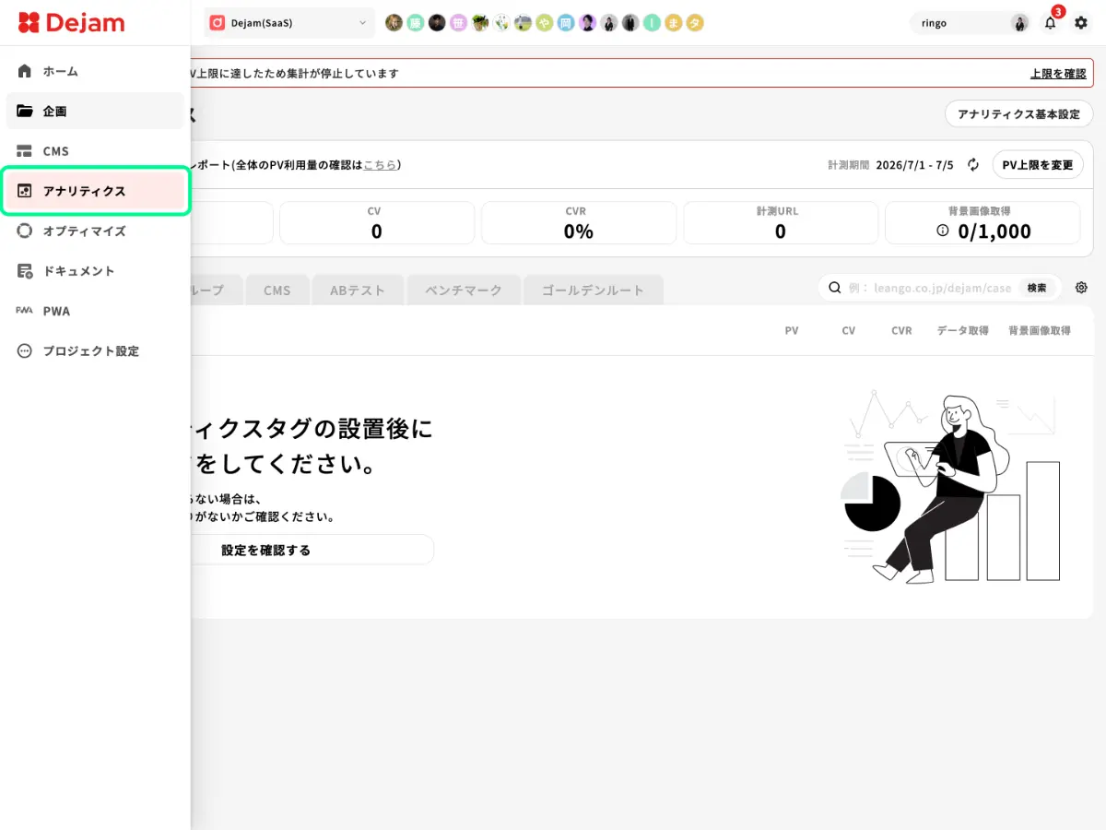This screenshot has width=1106, height=830.
Task: Click the green 藤 member avatar
Action: click(x=415, y=23)
